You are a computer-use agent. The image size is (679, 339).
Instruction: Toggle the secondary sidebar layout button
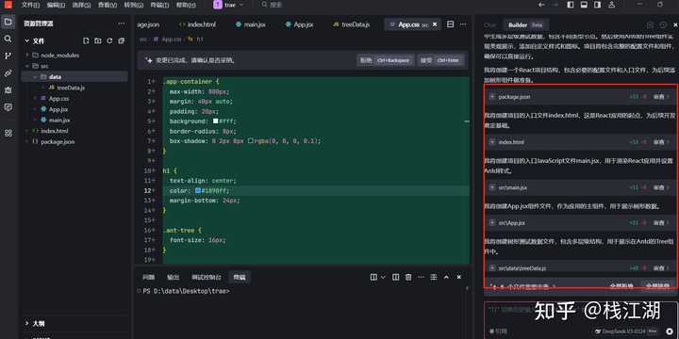point(597,5)
